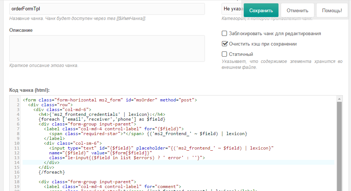Click the div class="row" code line

pos(50,105)
